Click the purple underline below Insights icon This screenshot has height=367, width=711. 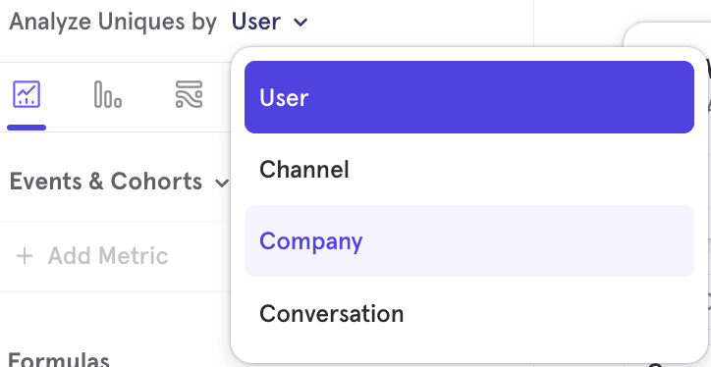pos(27,128)
